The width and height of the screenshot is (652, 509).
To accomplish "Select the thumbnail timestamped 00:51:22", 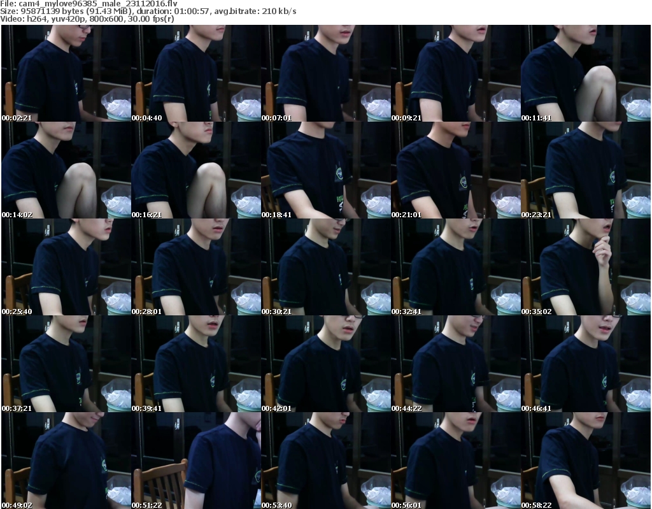I will point(196,461).
